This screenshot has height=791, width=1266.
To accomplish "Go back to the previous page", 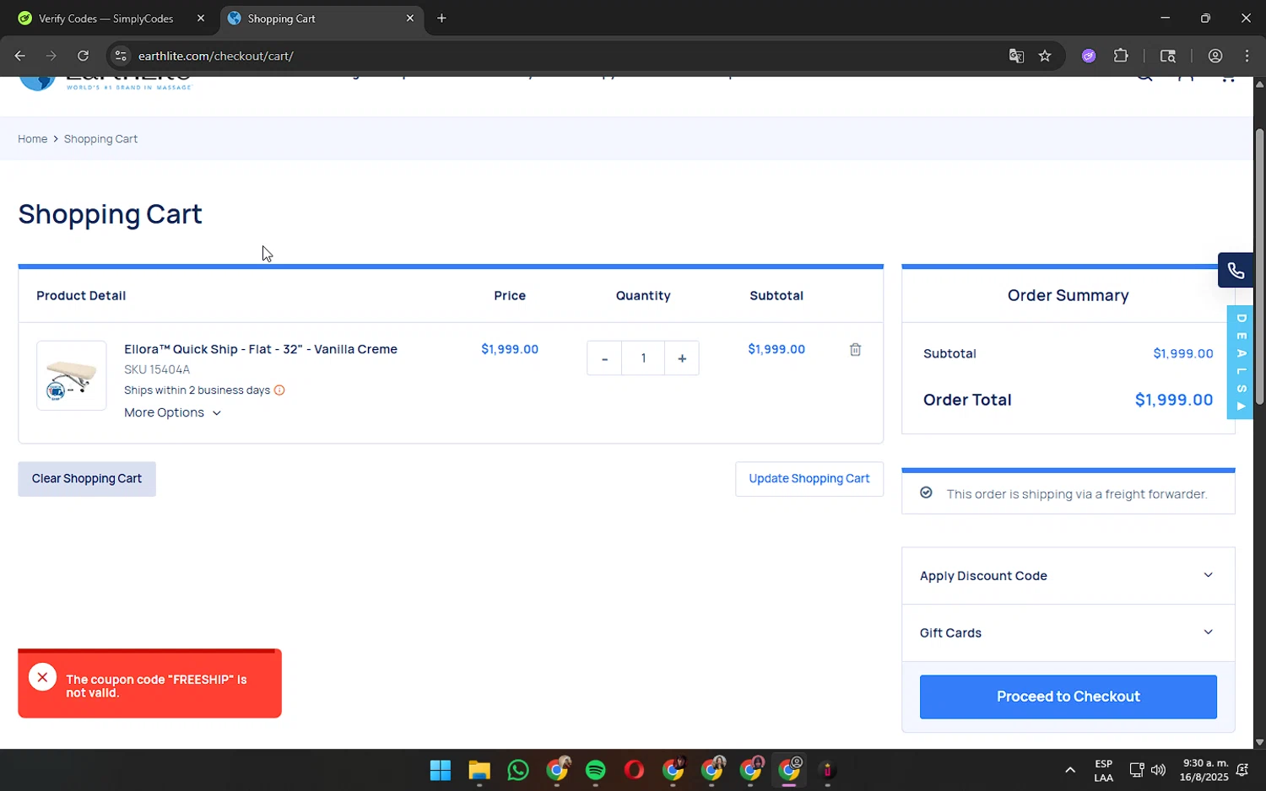I will click(x=19, y=56).
